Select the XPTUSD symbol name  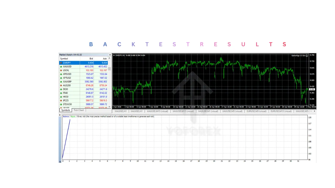pos(67,78)
